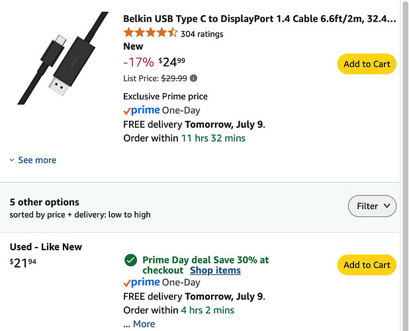Click the star rating icons

(150, 33)
